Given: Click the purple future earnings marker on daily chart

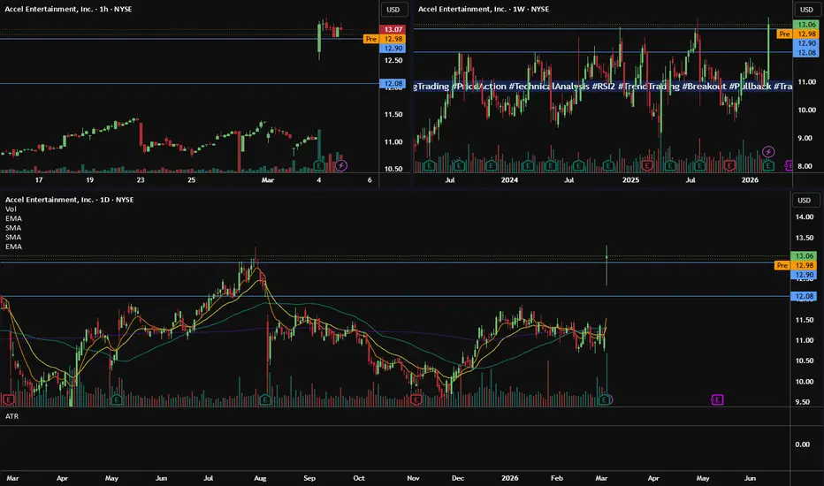Looking at the screenshot, I should pyautogui.click(x=717, y=399).
